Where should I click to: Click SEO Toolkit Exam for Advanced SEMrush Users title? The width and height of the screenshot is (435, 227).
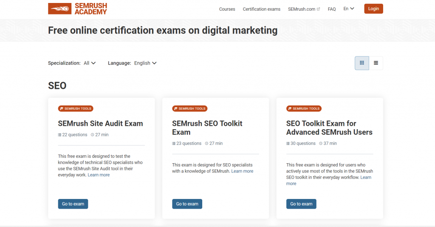click(329, 128)
